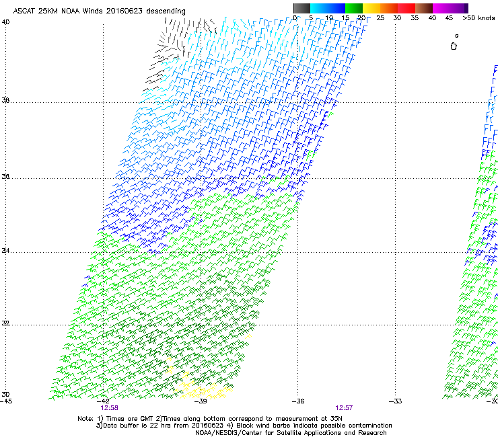
Task: Click the note line starting 'Note: 1) Times are GMT'
Action: click(x=210, y=419)
